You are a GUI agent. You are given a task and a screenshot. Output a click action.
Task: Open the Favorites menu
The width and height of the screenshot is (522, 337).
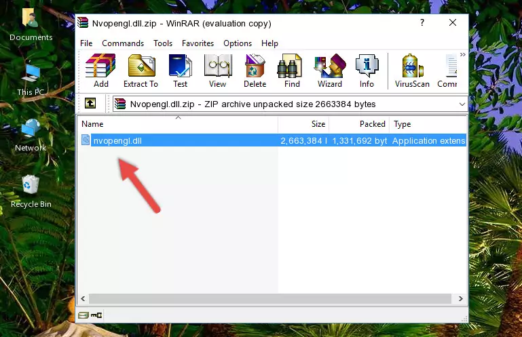click(x=198, y=43)
